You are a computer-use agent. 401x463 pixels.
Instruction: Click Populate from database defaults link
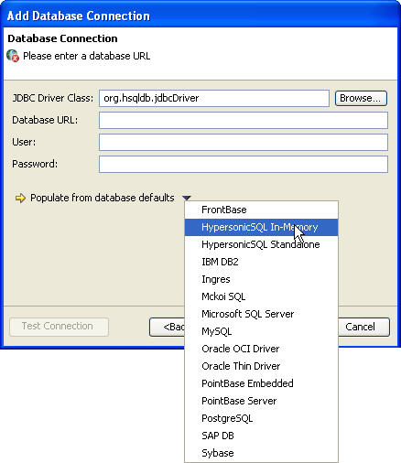(103, 198)
